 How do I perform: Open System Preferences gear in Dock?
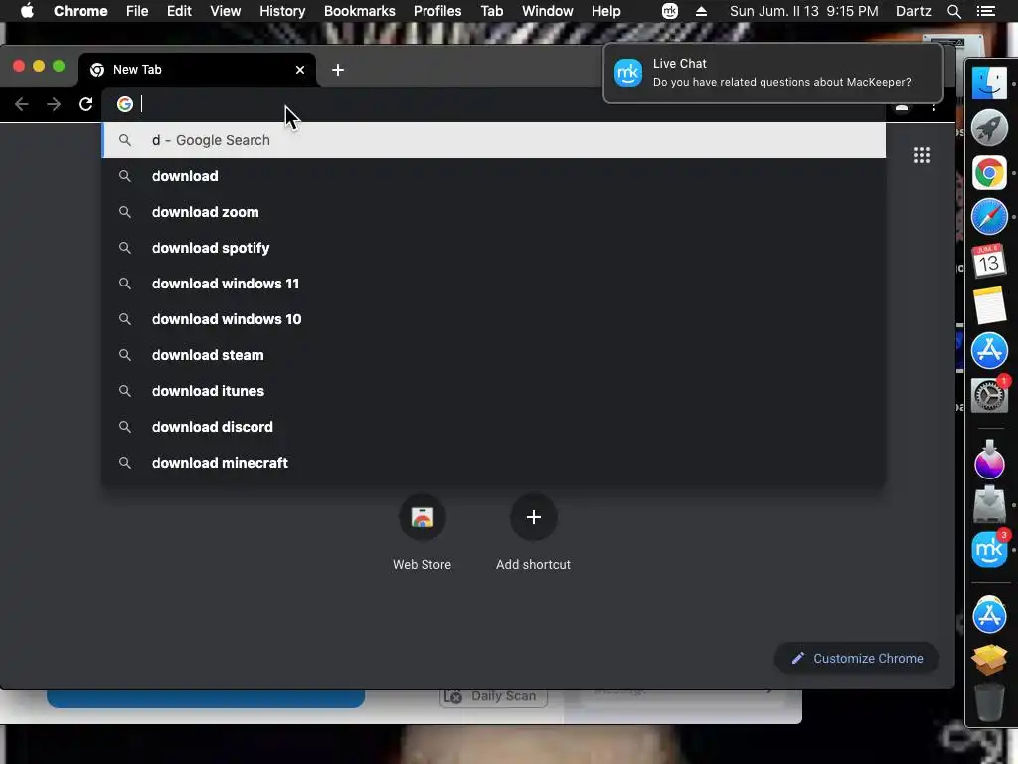989,394
